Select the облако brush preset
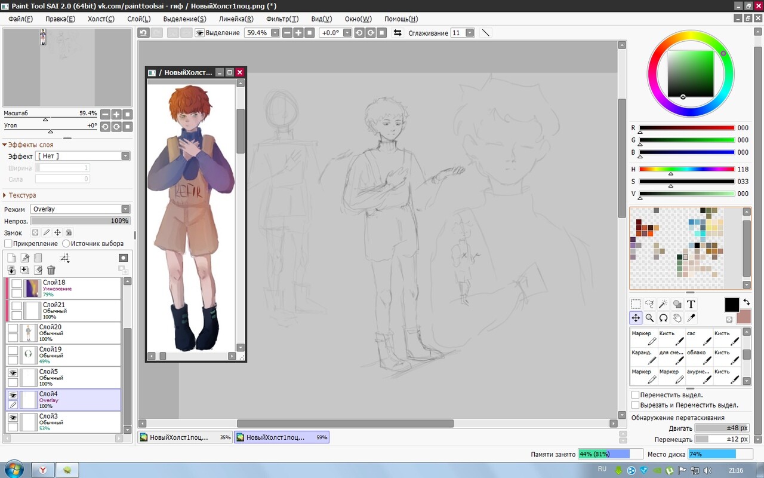Screen dimensions: 764x478 698,357
